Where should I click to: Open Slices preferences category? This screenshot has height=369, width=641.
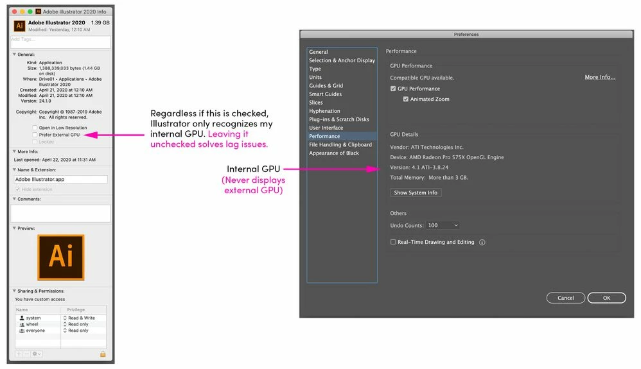[315, 103]
